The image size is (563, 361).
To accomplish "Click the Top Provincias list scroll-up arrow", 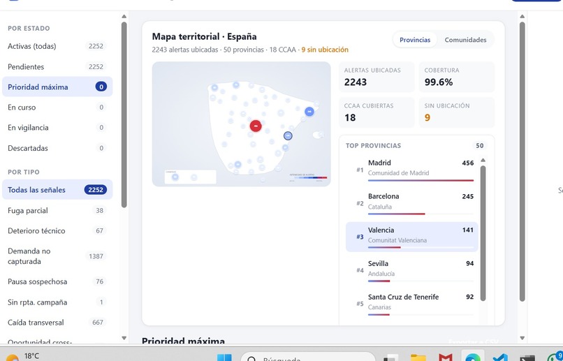I will point(483,160).
